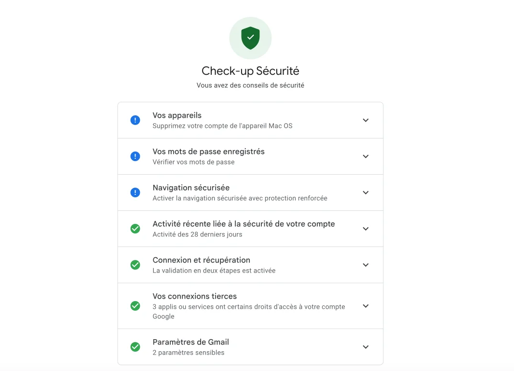
Task: Click the green checkmark next to Activité récente
Action: (x=135, y=228)
